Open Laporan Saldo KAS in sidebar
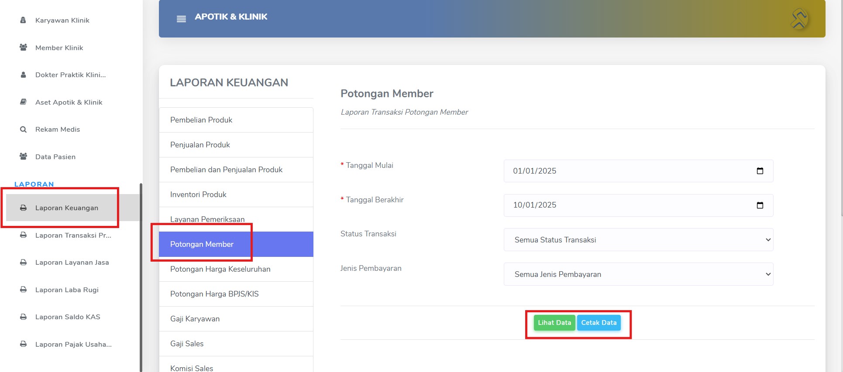Screen dimensions: 843x372 [68, 317]
